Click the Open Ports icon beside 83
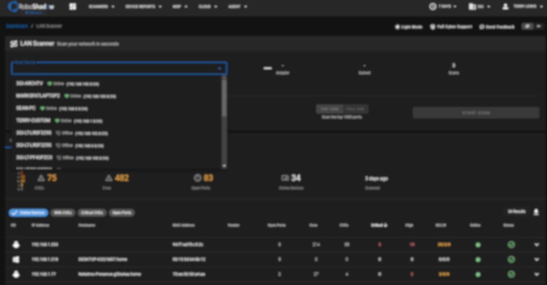The height and width of the screenshot is (285, 547). click(x=197, y=178)
